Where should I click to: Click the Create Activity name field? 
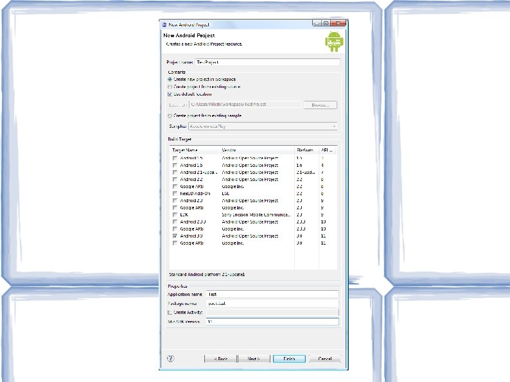[x=272, y=313]
